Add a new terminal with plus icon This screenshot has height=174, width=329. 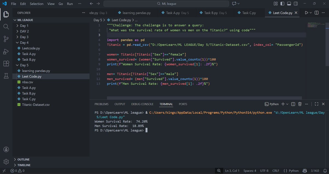[283, 104]
